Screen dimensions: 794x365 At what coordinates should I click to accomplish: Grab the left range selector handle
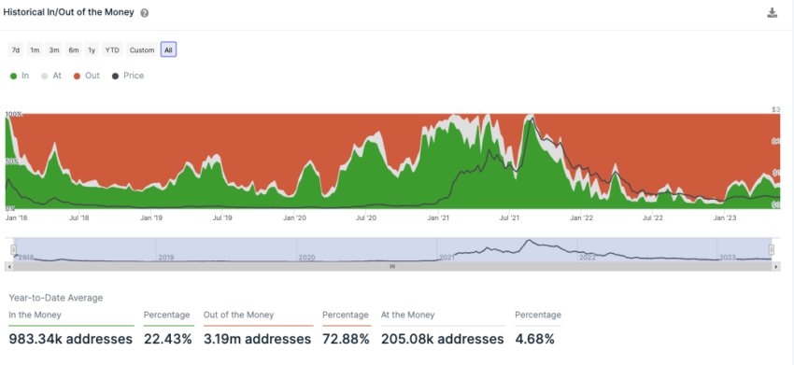point(14,249)
